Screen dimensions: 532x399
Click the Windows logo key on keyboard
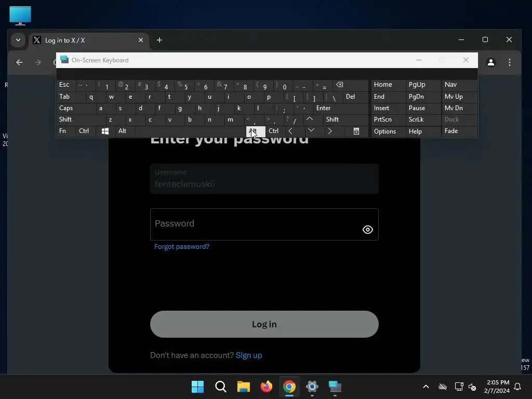coord(105,131)
